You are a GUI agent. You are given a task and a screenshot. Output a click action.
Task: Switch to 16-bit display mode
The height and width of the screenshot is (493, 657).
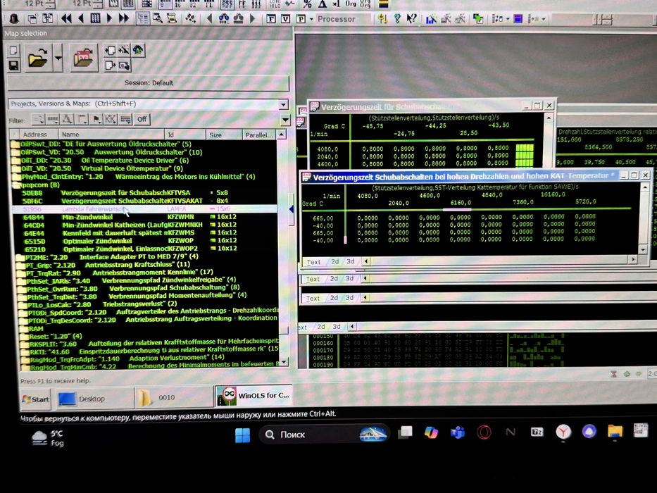(x=179, y=4)
